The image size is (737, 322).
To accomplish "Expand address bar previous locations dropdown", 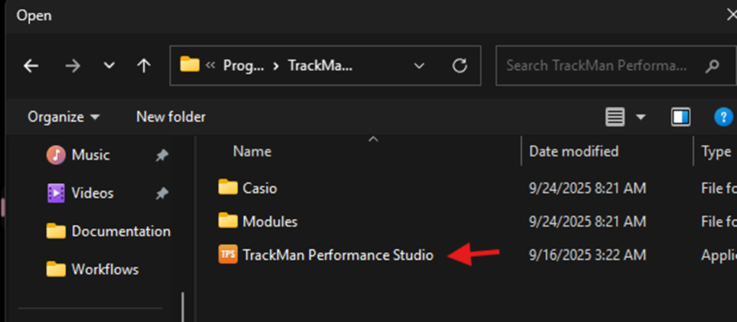I will [x=419, y=66].
